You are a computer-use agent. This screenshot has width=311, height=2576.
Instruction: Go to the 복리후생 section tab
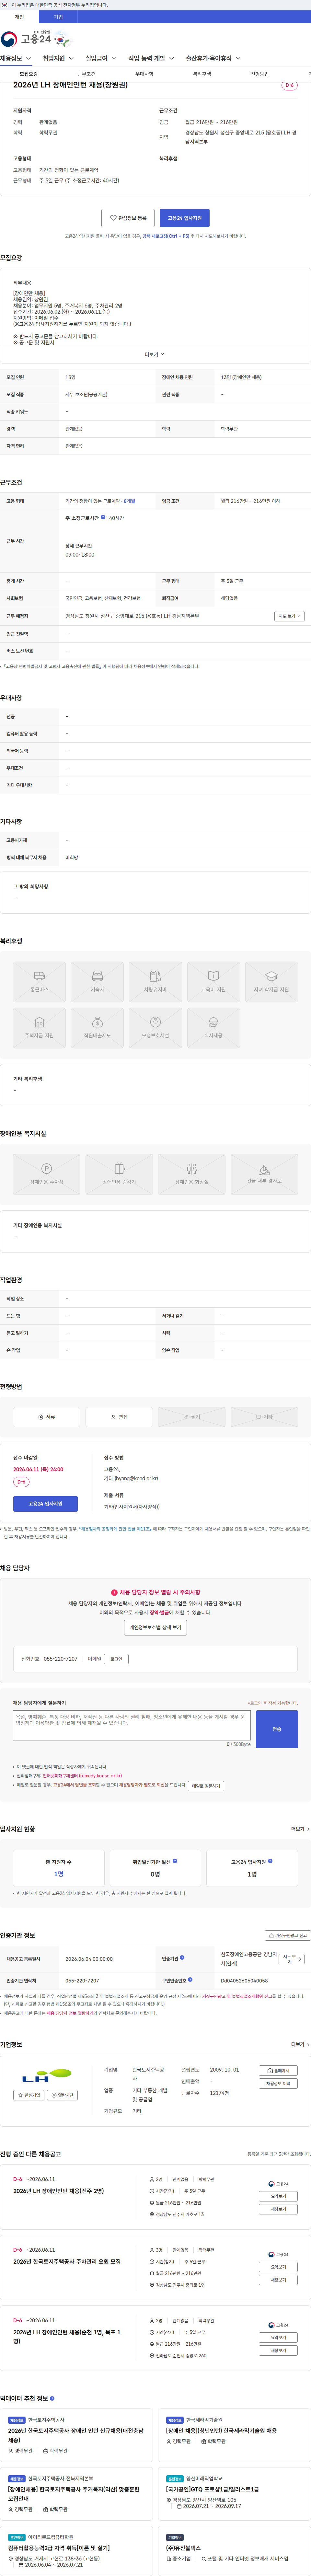(202, 74)
